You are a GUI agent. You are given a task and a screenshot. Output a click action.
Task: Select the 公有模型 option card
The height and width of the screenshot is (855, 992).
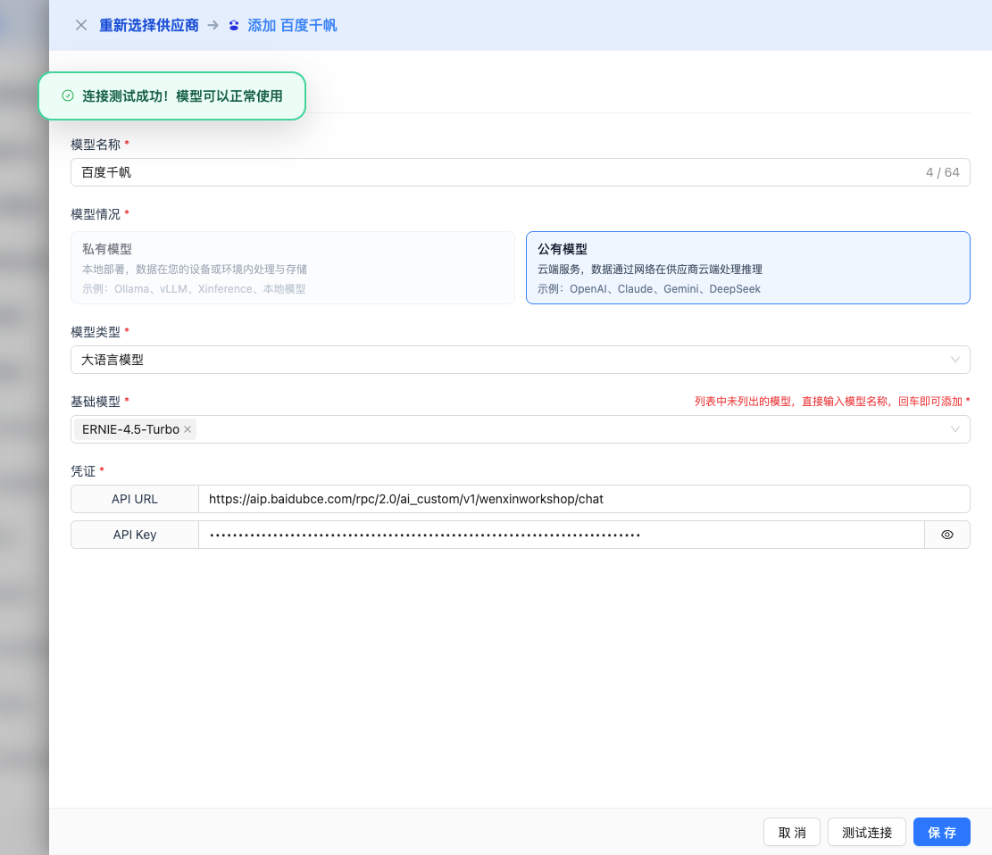747,268
